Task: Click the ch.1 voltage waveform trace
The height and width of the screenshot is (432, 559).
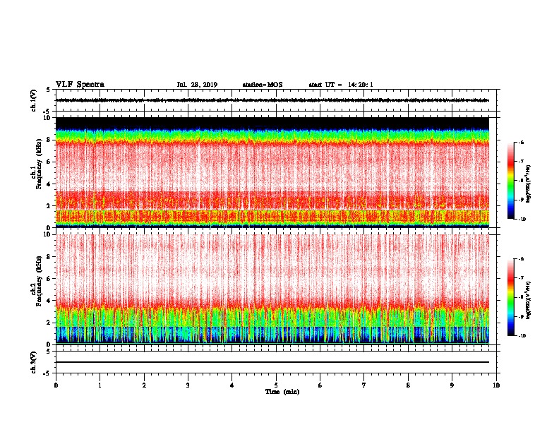Action: (x=272, y=100)
